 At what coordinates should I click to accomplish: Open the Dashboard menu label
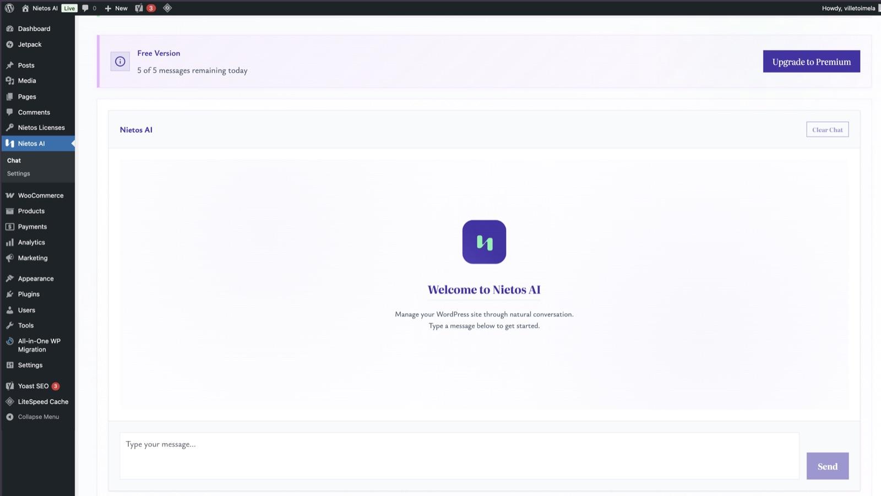[x=34, y=29]
